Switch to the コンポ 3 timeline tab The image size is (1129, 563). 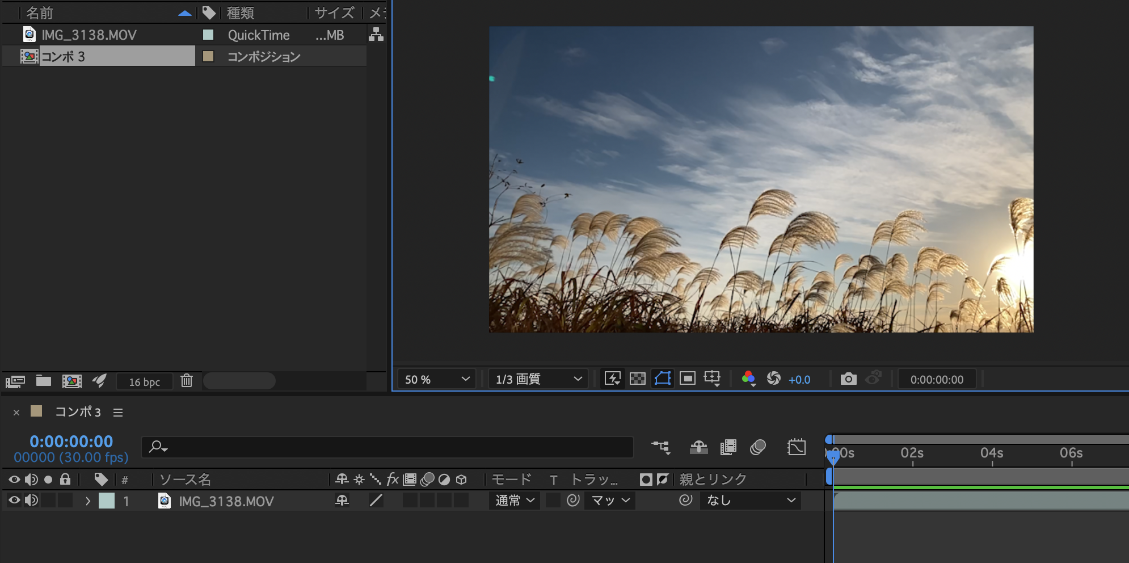point(78,411)
